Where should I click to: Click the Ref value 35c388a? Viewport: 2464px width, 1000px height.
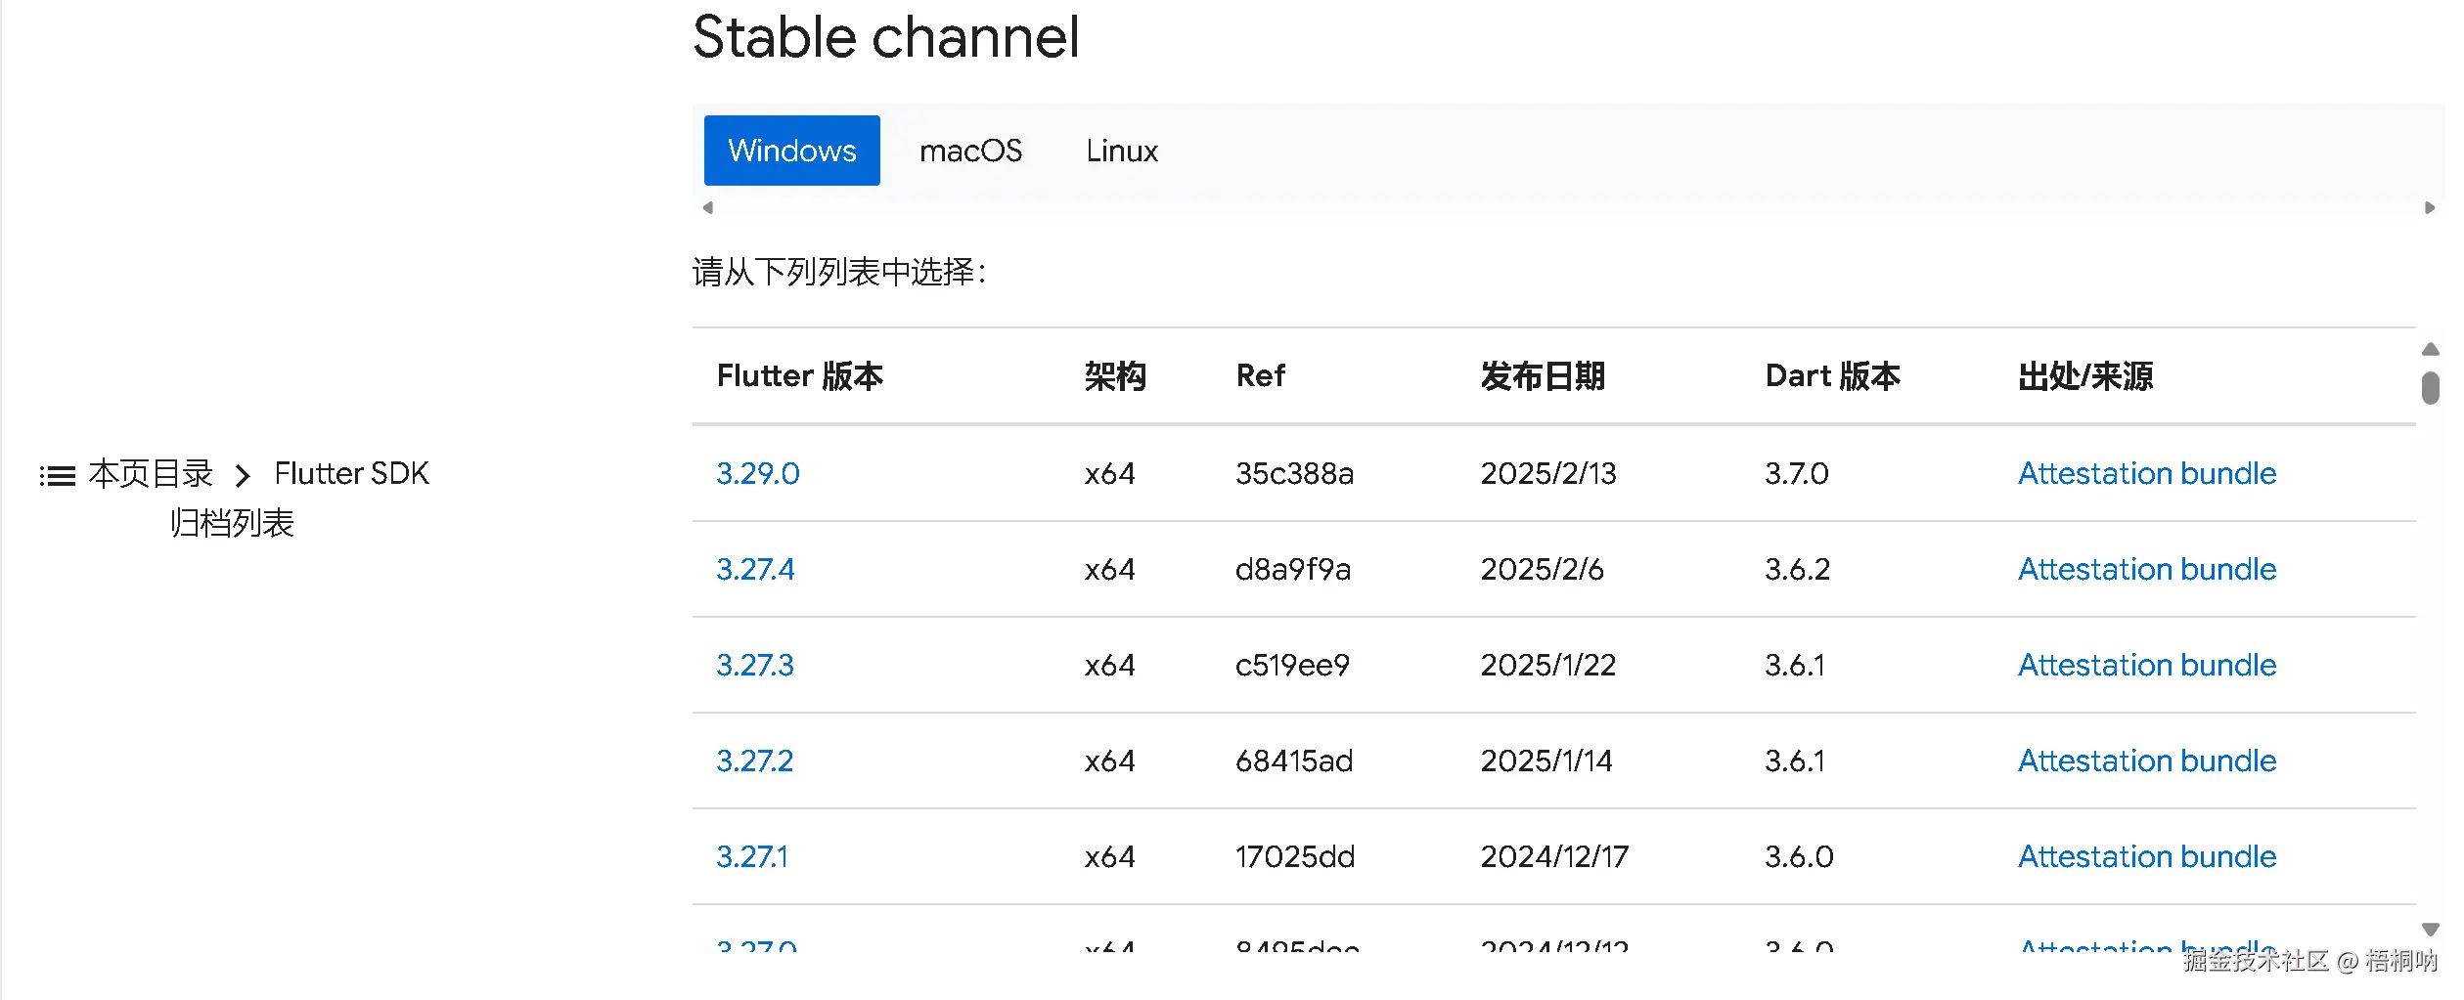pyautogui.click(x=1294, y=474)
